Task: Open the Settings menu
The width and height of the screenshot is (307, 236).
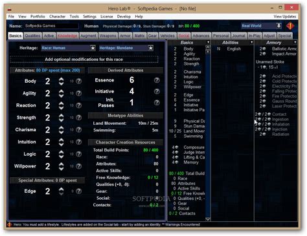Action: point(89,17)
